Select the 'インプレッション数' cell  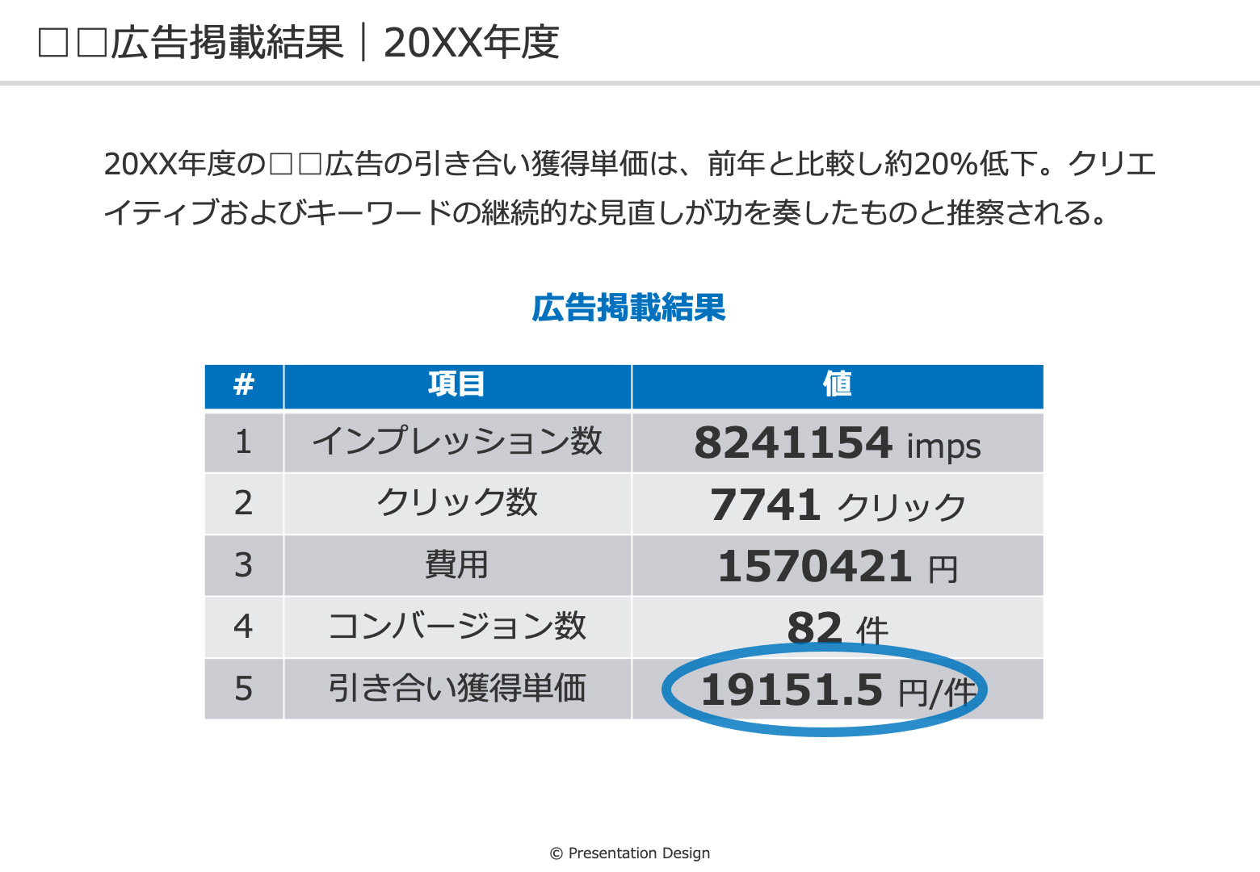click(x=457, y=442)
